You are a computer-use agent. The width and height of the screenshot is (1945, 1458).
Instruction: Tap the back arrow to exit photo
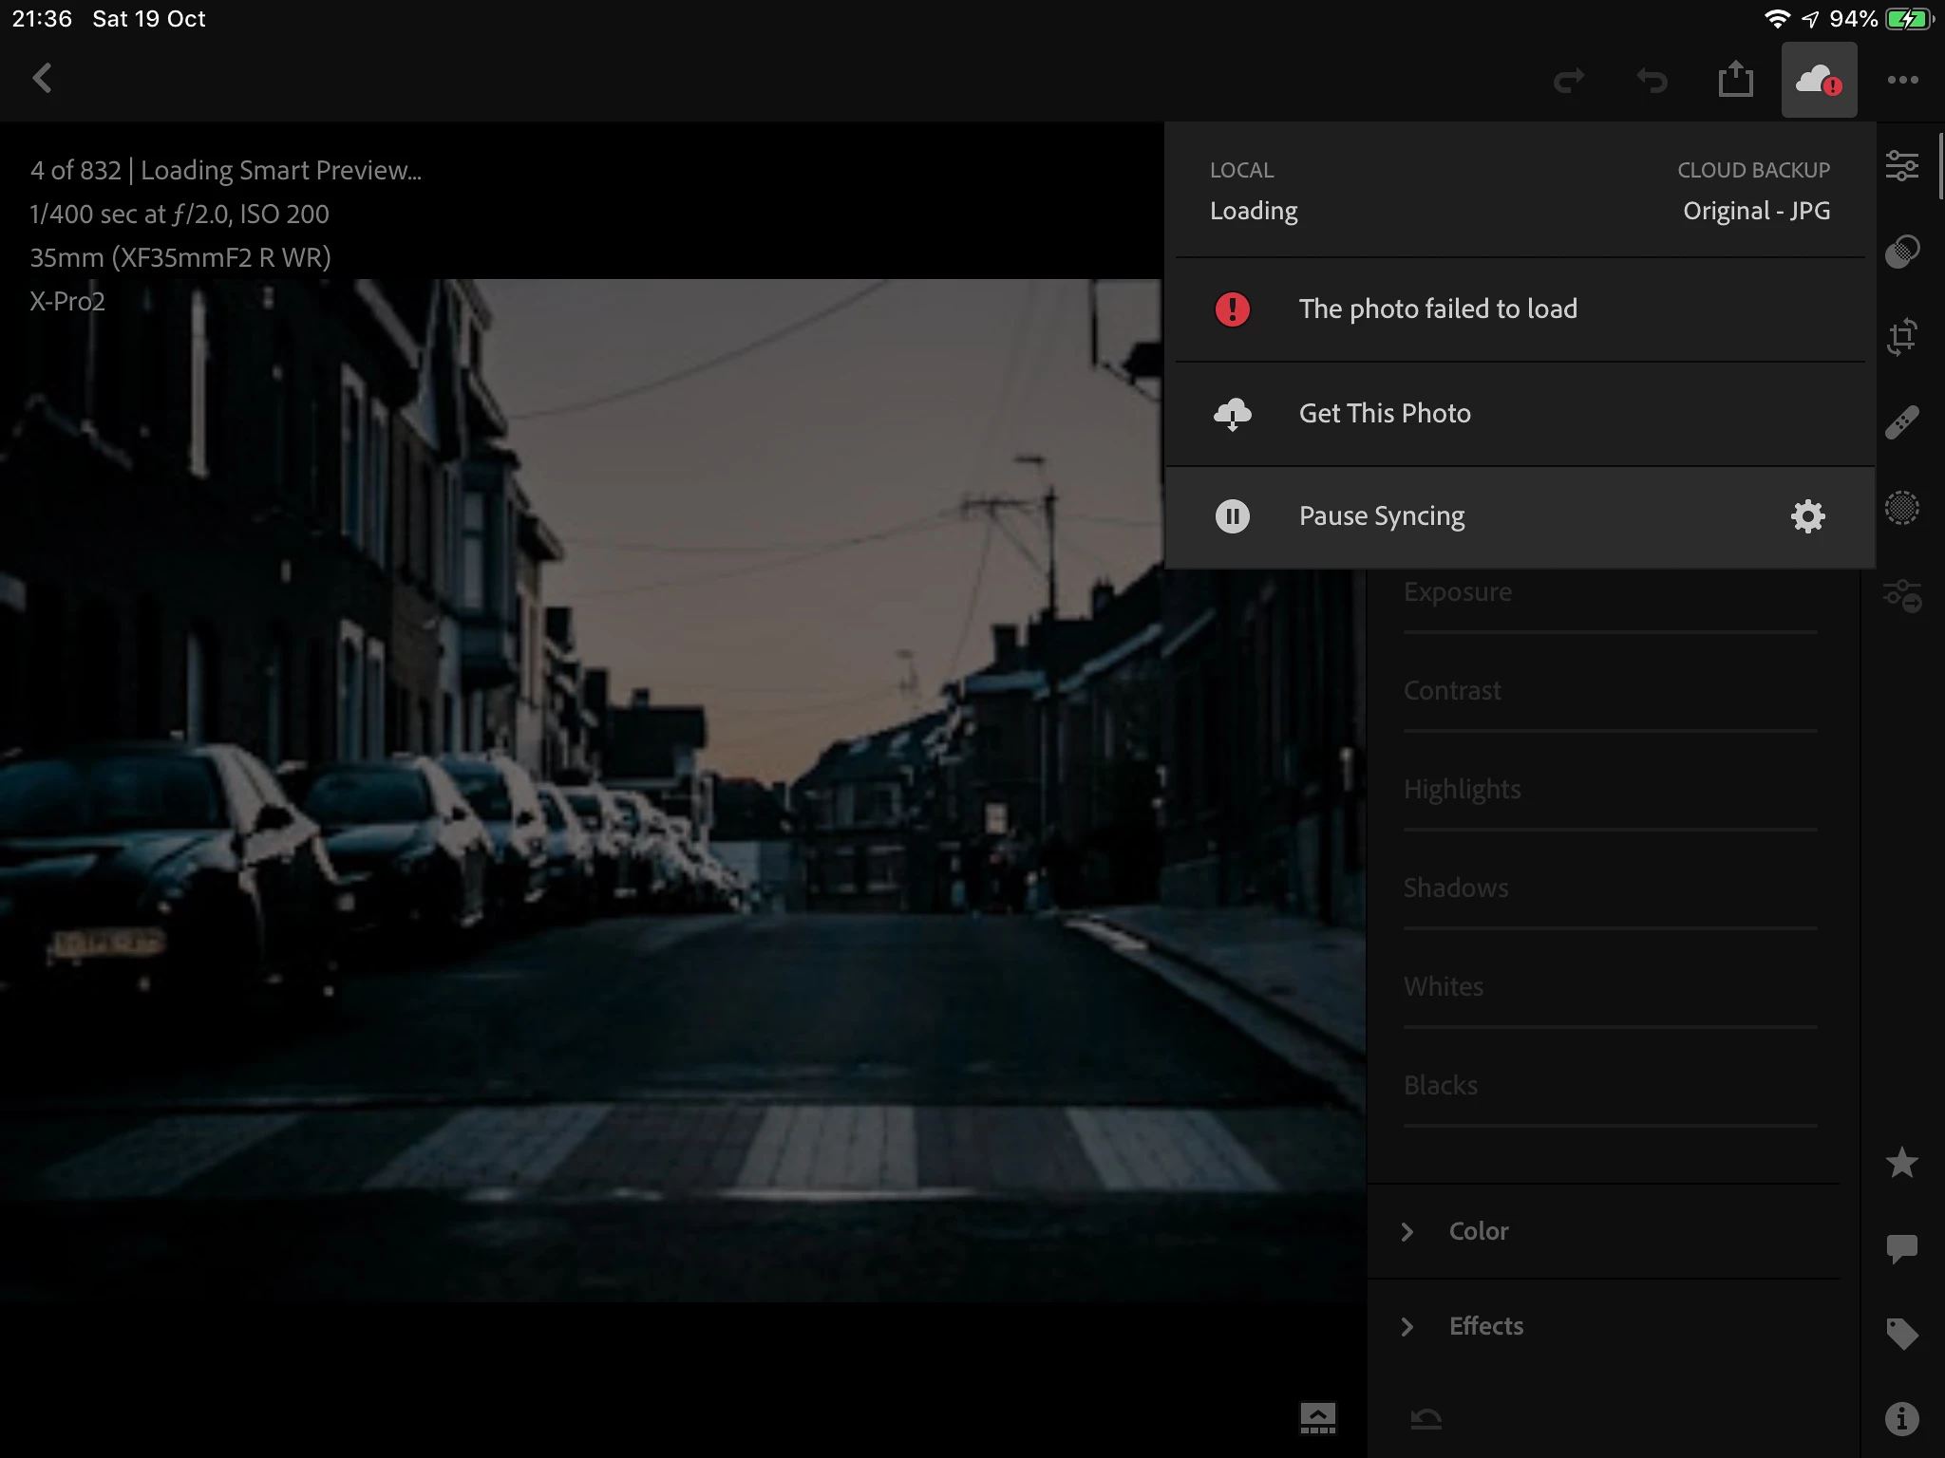click(x=43, y=79)
